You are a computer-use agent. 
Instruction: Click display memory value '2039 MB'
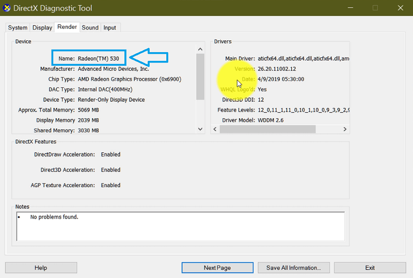88,120
